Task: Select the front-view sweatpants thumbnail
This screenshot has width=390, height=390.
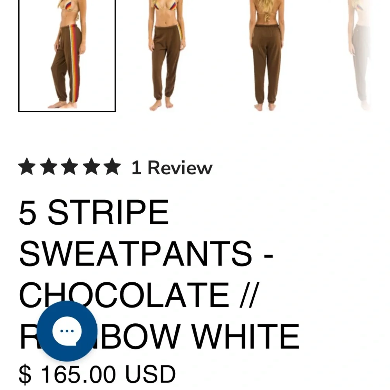Action: coord(167,55)
